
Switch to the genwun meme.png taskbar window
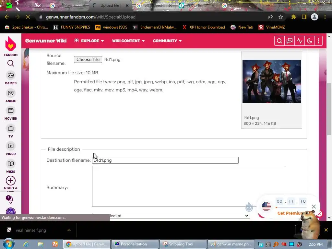(231, 244)
